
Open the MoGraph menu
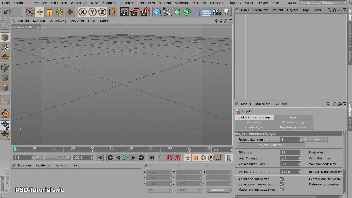199,3
